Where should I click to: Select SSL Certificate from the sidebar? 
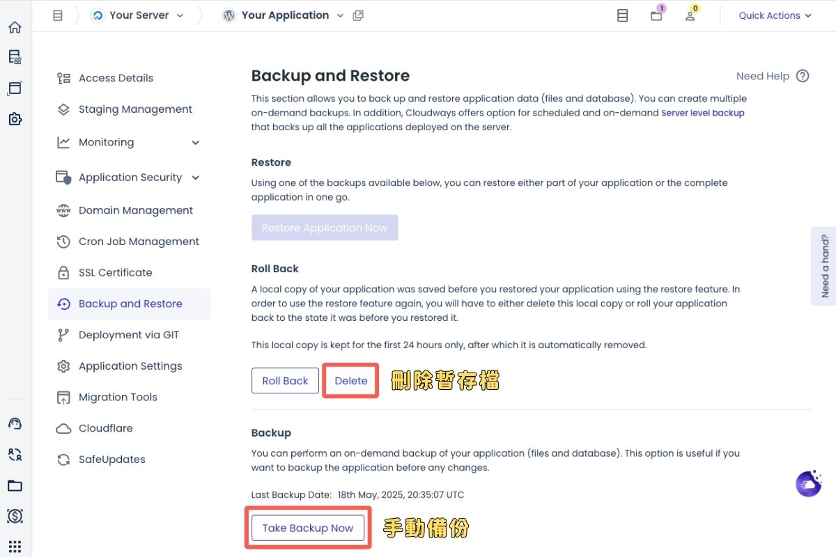click(115, 272)
